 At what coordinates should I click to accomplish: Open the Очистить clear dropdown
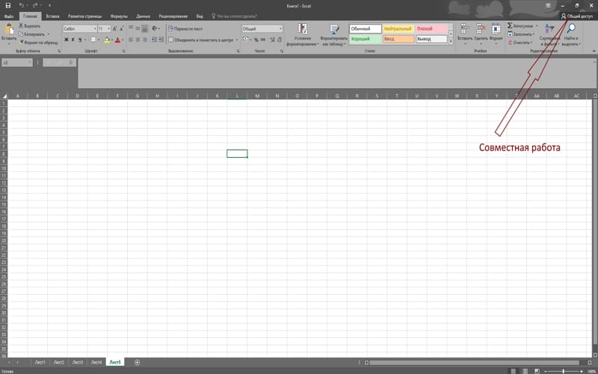coord(520,43)
